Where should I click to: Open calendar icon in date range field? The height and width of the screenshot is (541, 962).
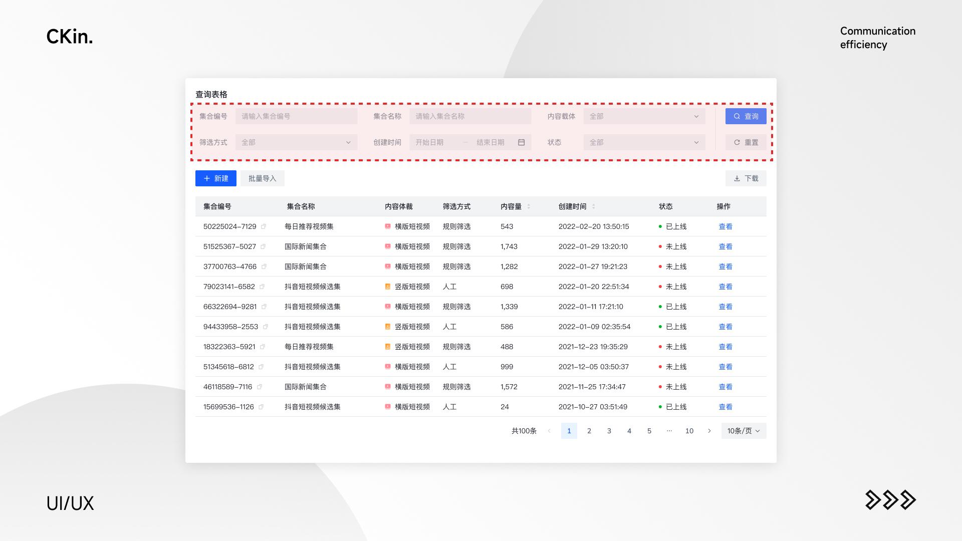(521, 142)
